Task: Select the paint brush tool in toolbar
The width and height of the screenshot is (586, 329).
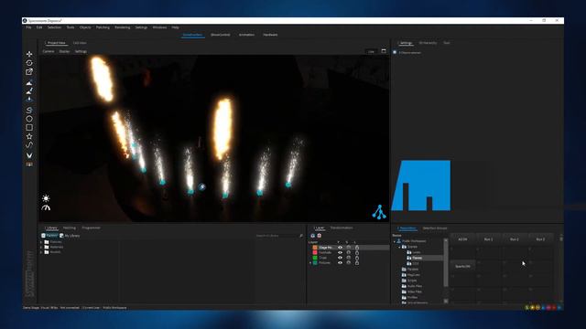Action: [x=29, y=90]
